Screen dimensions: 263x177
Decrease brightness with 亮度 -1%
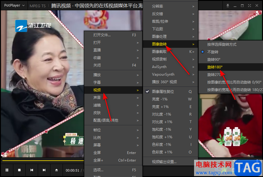170,99
